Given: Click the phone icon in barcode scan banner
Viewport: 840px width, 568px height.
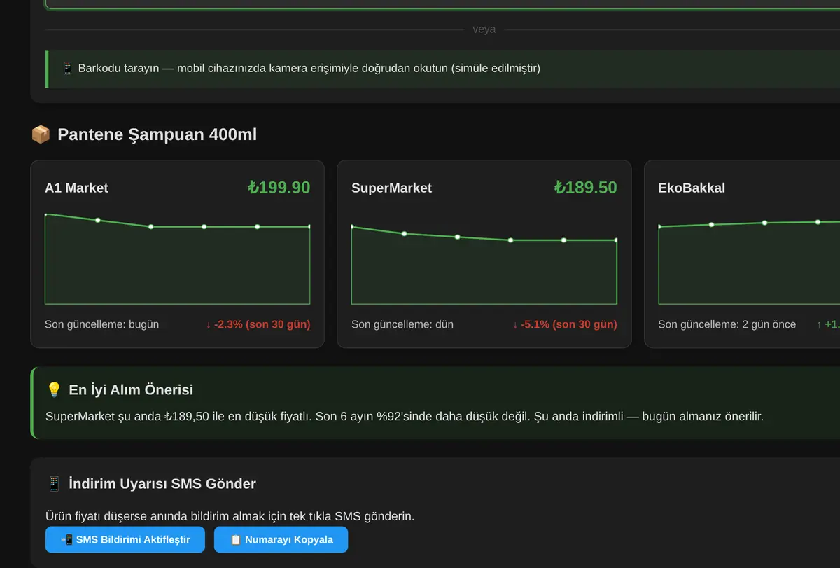Looking at the screenshot, I should [67, 69].
